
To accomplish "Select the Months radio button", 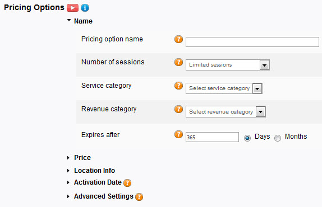I will [278, 138].
